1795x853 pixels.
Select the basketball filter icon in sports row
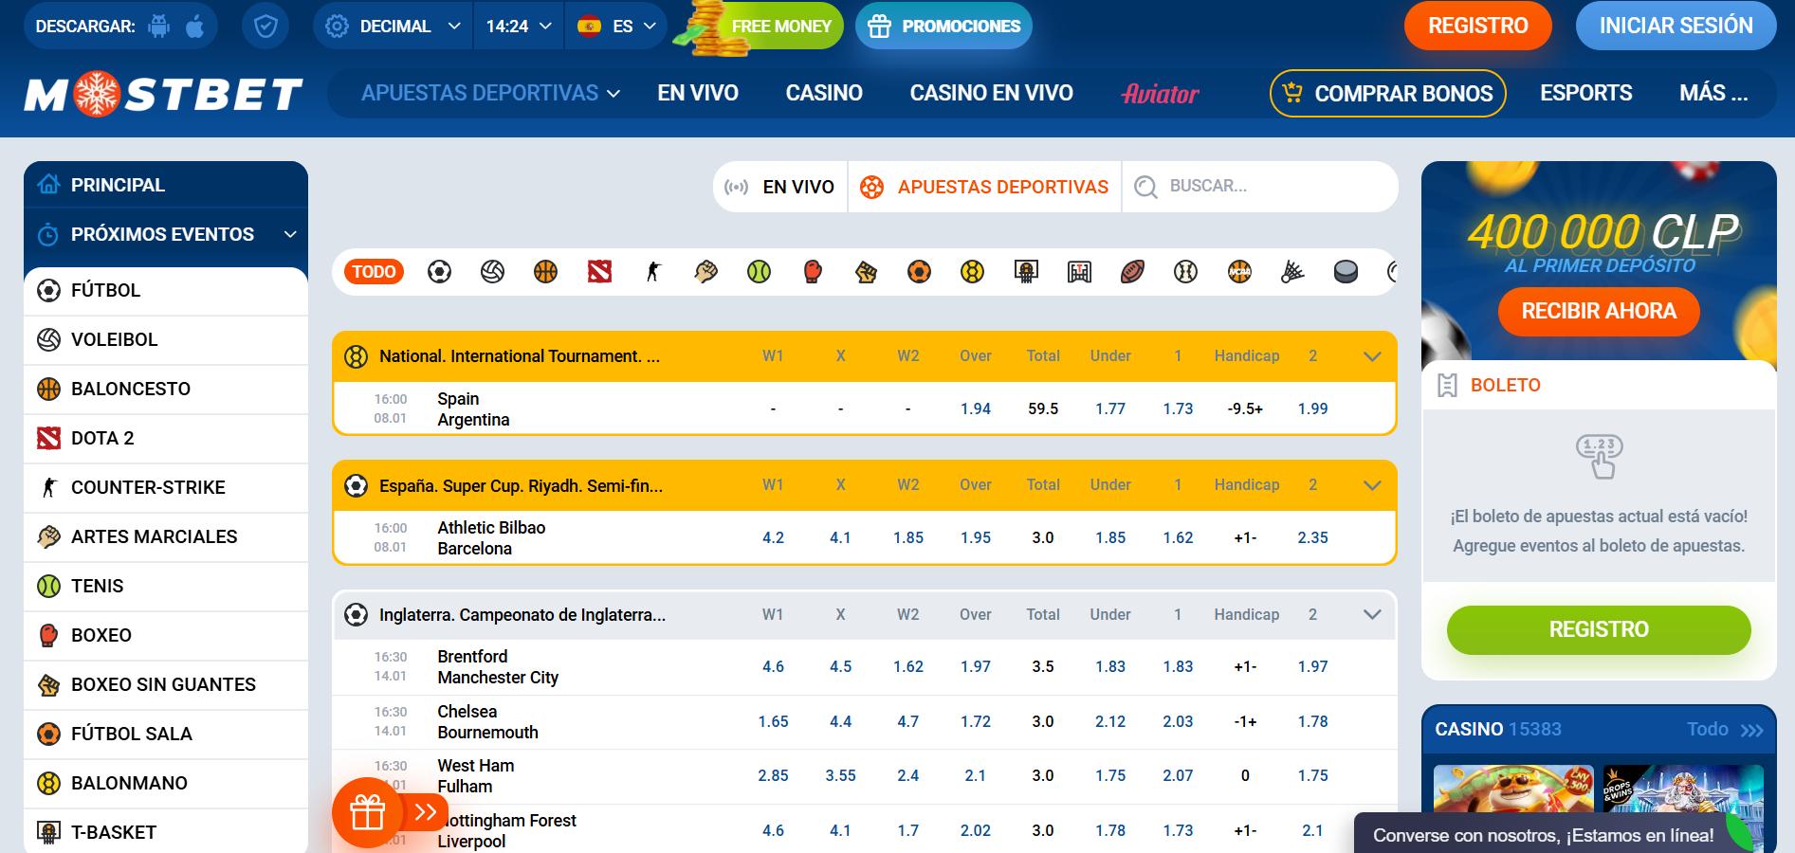[x=545, y=272]
